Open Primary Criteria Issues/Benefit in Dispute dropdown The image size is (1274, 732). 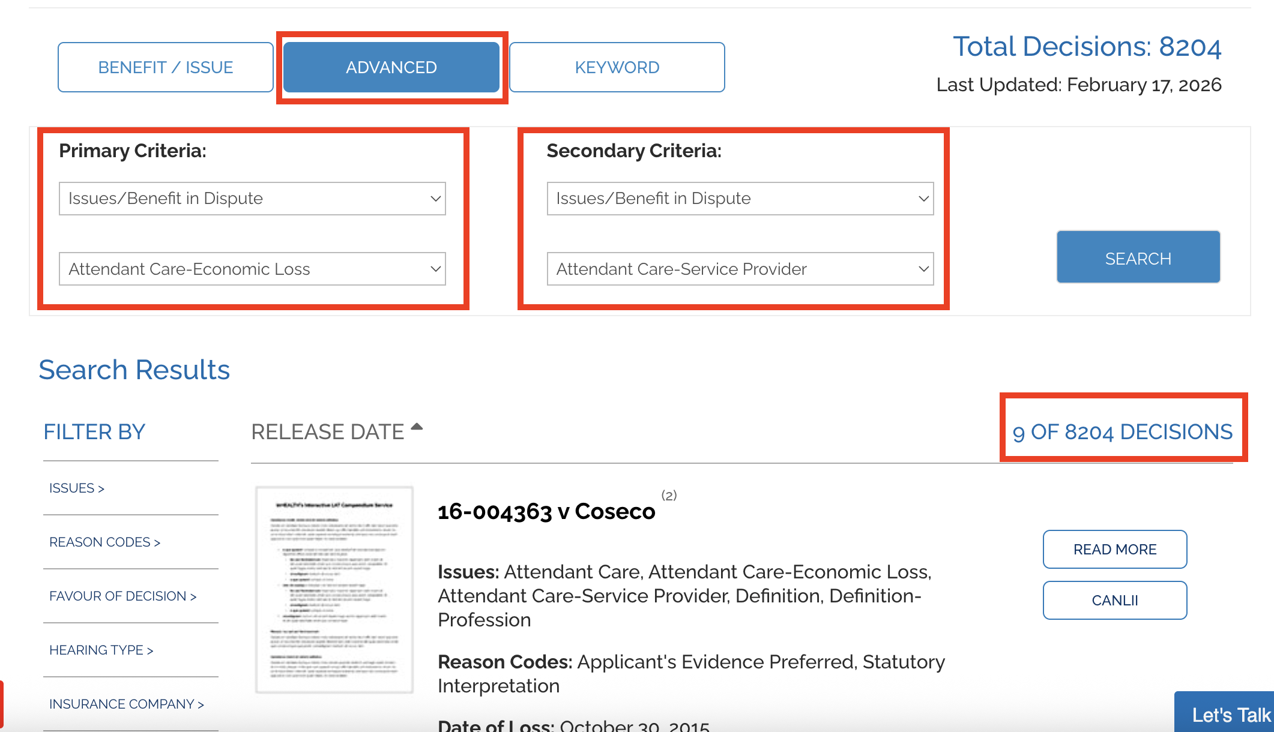coord(252,199)
